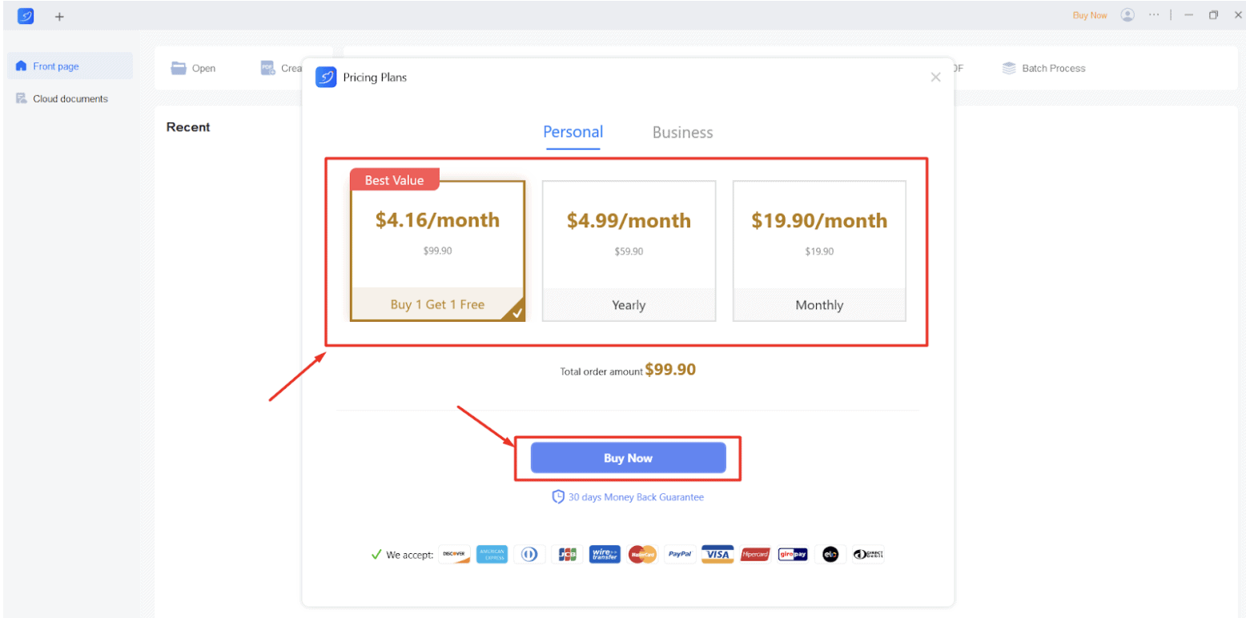Close the Pricing Plans dialog
This screenshot has height=618, width=1246.
click(935, 77)
